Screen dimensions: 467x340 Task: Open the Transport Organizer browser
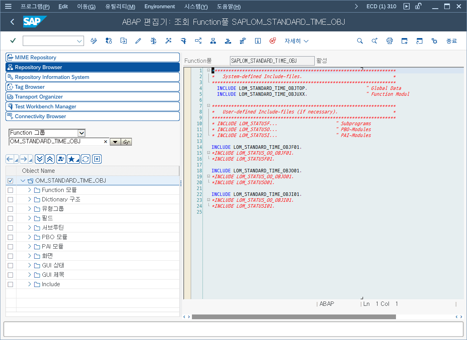(x=38, y=97)
